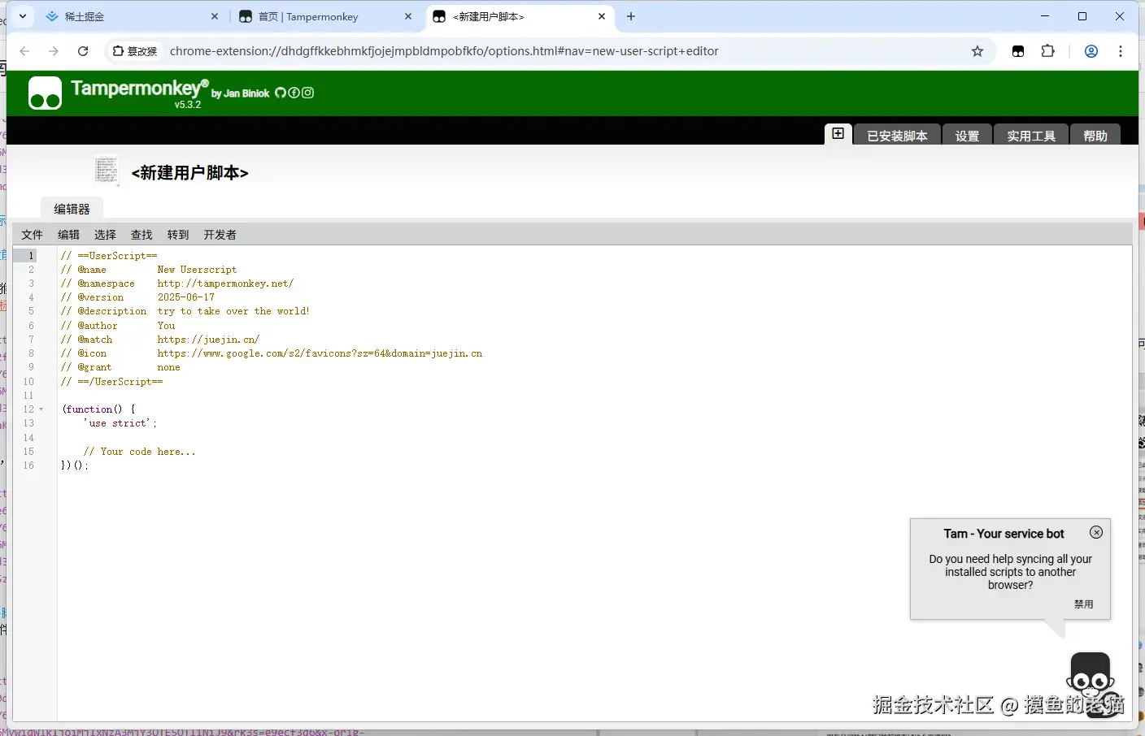The height and width of the screenshot is (736, 1145).
Task: Open the Chrome profile icon
Action: 1091,51
